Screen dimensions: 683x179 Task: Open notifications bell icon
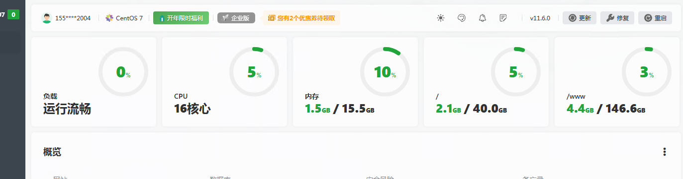pyautogui.click(x=482, y=18)
